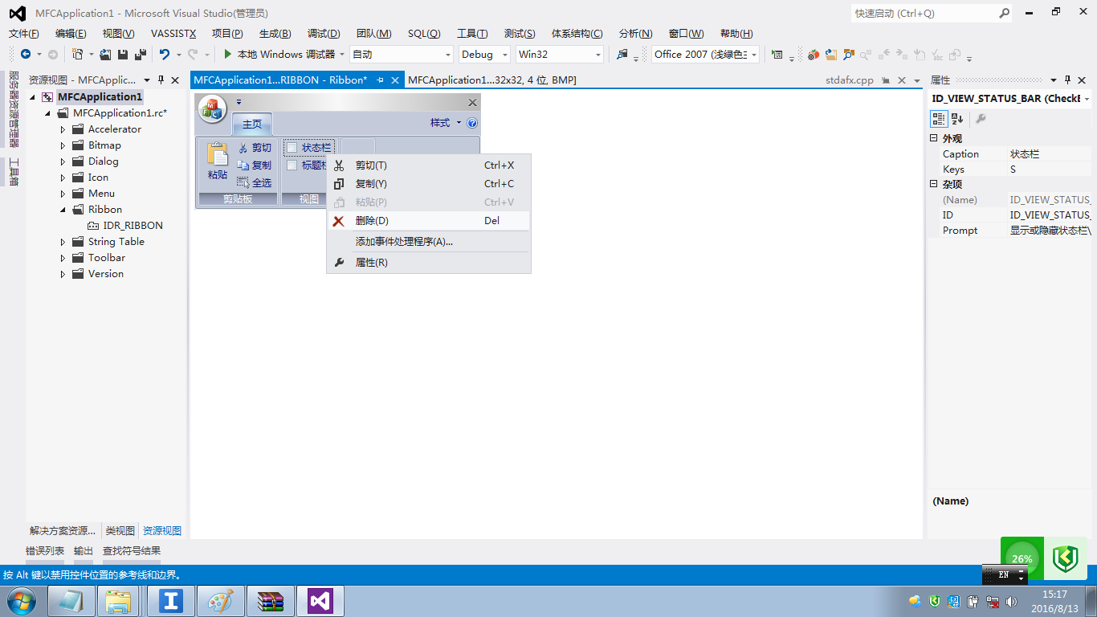Choose 剪切(T) from the context menu

pyautogui.click(x=429, y=165)
